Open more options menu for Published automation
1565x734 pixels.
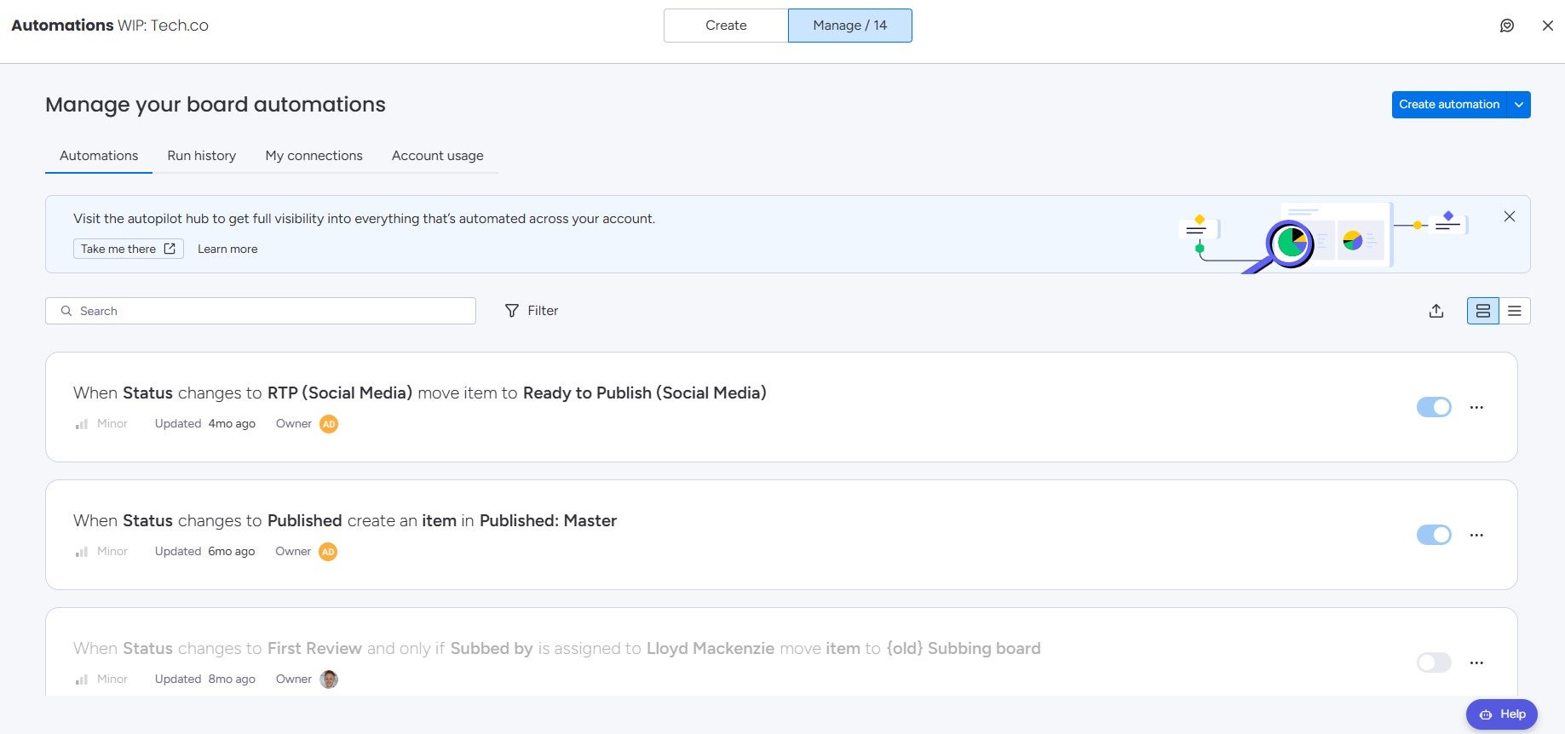click(1476, 535)
